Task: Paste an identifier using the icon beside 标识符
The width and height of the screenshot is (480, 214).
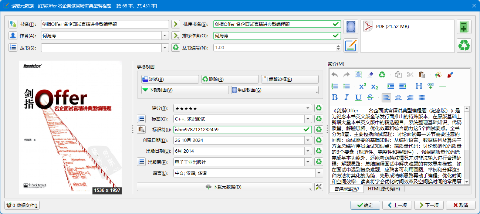Action: [x=141, y=130]
